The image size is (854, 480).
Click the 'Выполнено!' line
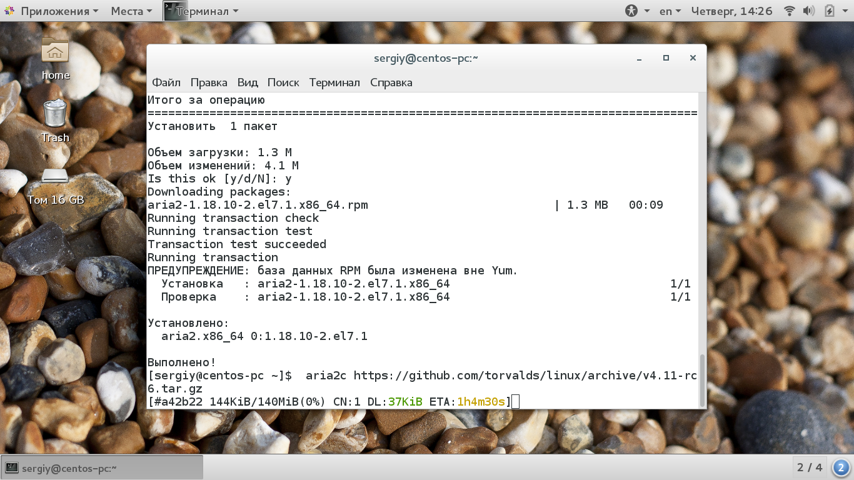[x=181, y=362]
